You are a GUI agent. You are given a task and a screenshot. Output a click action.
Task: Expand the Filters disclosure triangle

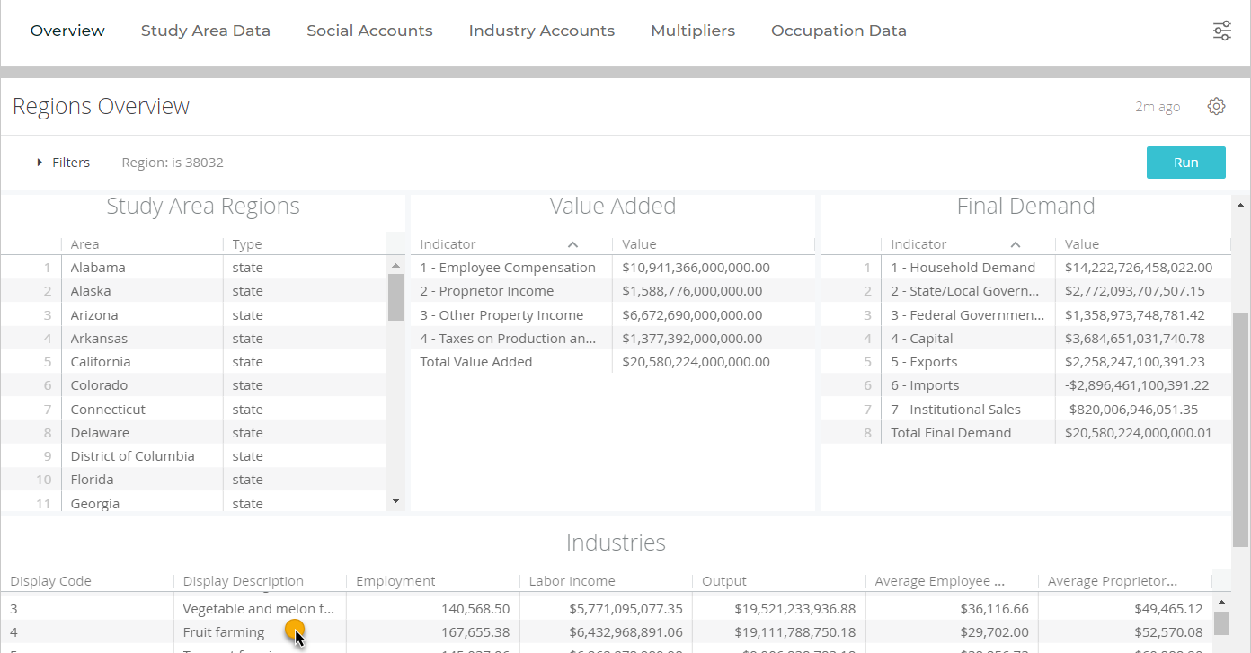point(40,163)
